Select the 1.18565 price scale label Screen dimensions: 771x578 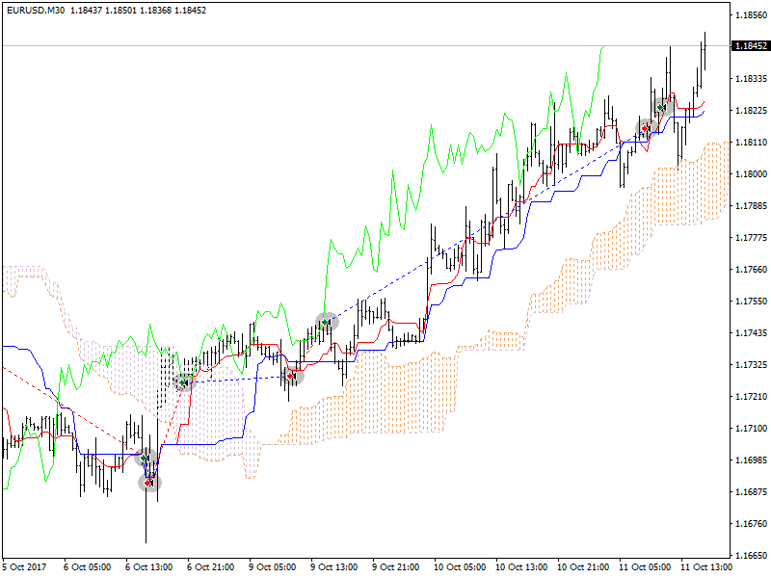tap(751, 15)
